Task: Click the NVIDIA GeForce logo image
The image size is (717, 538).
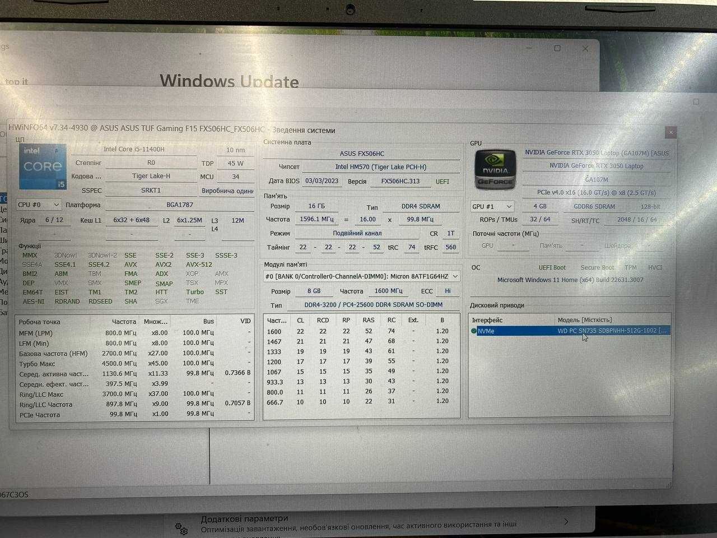Action: [495, 169]
